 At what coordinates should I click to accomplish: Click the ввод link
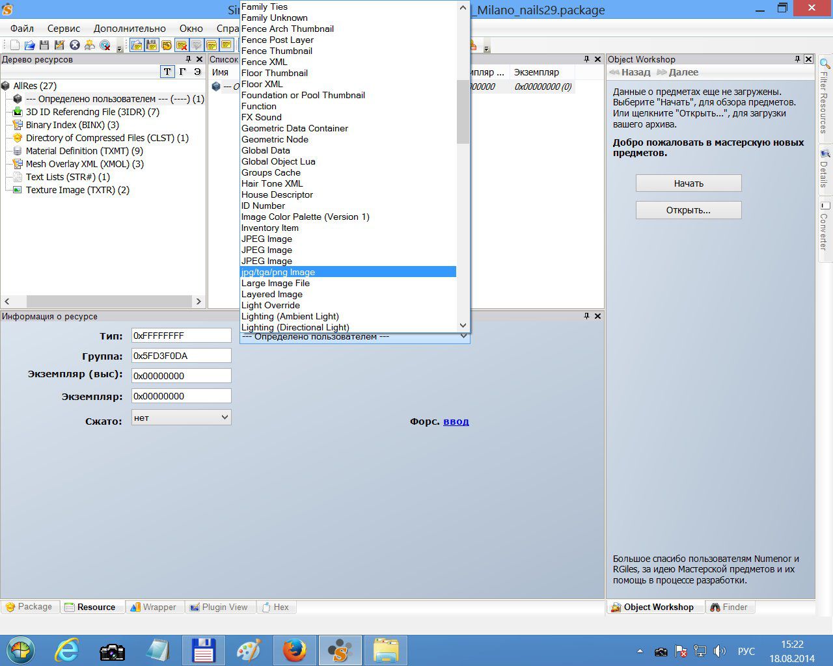[456, 421]
